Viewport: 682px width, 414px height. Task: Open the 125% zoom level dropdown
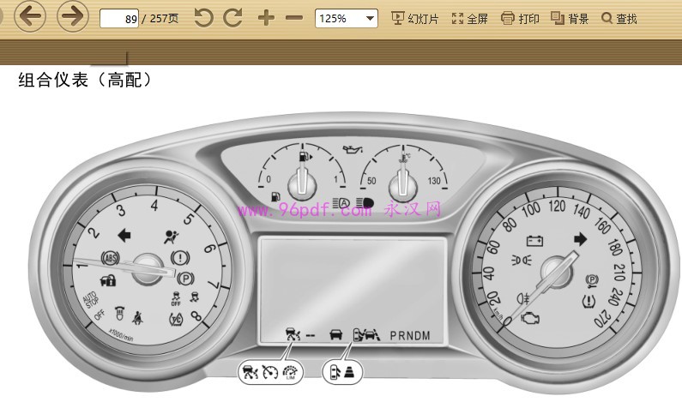[x=347, y=18]
